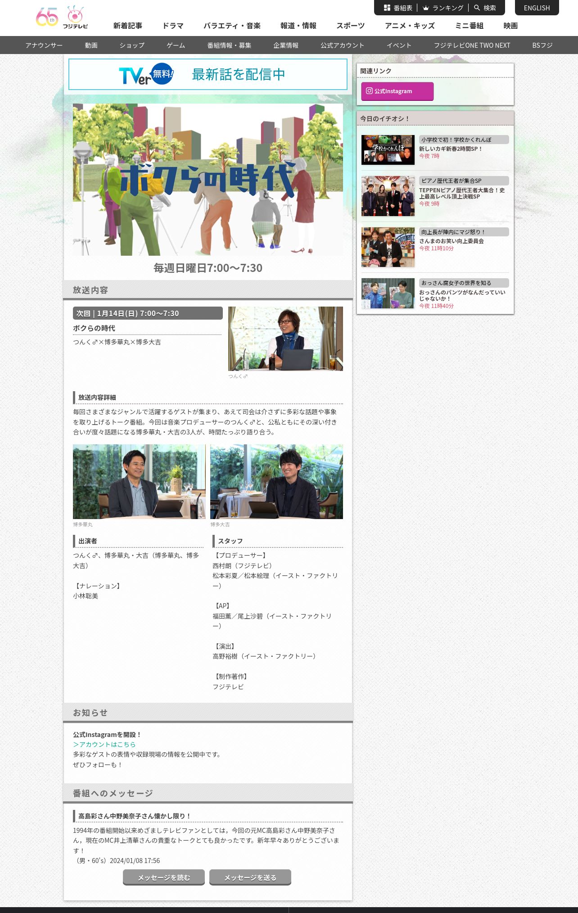This screenshot has width=578, height=913.
Task: Select the 毎週日曜日7:00〜7:30 schedule text
Action: 208,268
